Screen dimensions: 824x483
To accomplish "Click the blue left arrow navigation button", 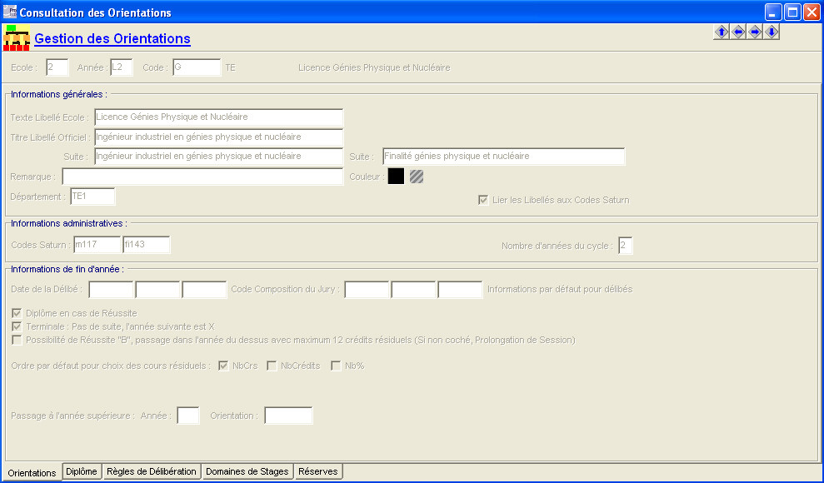I will pyautogui.click(x=738, y=32).
